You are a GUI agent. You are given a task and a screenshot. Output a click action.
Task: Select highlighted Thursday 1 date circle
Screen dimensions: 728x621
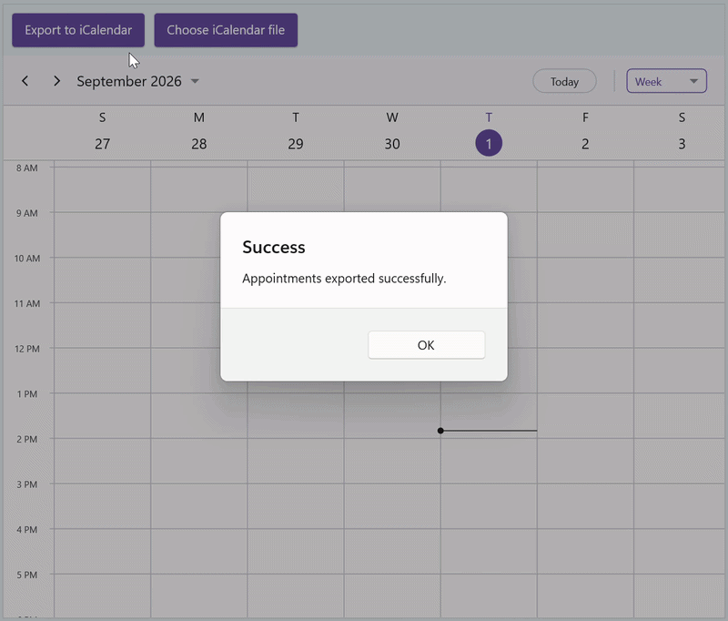coord(489,143)
